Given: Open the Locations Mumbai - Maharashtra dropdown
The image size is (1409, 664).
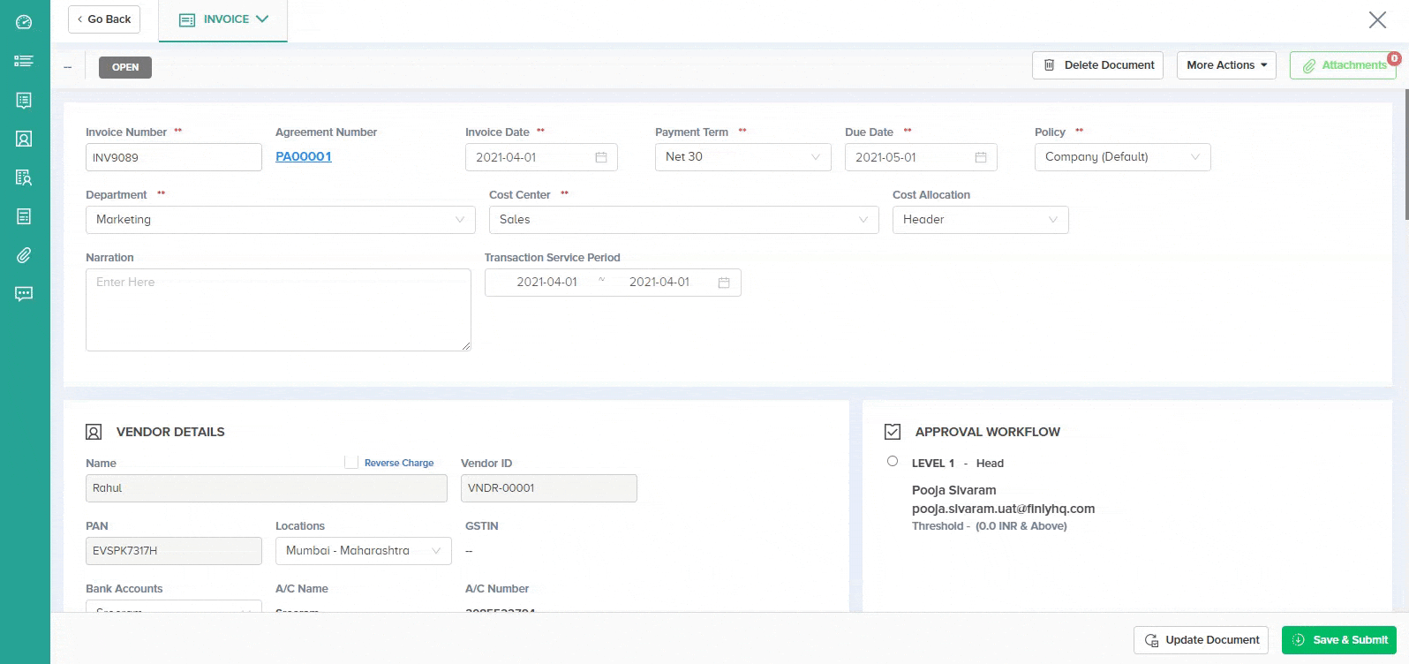Looking at the screenshot, I should (363, 551).
